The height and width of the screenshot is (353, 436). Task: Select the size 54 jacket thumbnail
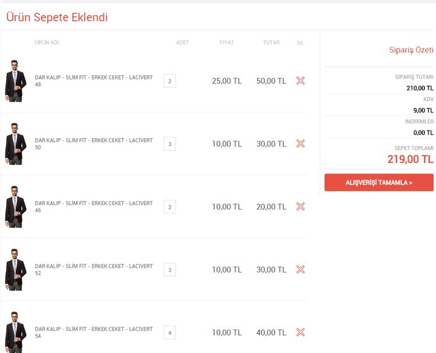pos(15,333)
